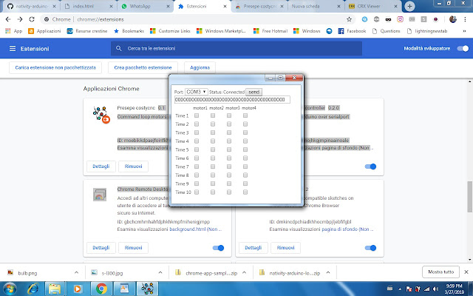Click the Aggiorna button
The image size is (473, 296).
(200, 67)
